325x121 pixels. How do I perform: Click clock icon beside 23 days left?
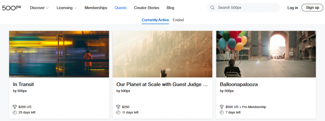click(x=15, y=112)
